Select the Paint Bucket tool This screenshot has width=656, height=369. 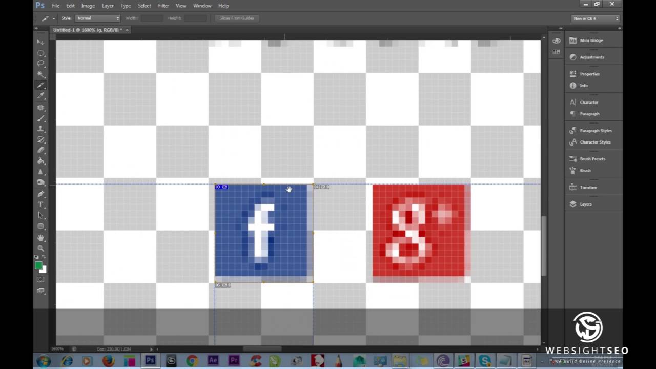(40, 161)
